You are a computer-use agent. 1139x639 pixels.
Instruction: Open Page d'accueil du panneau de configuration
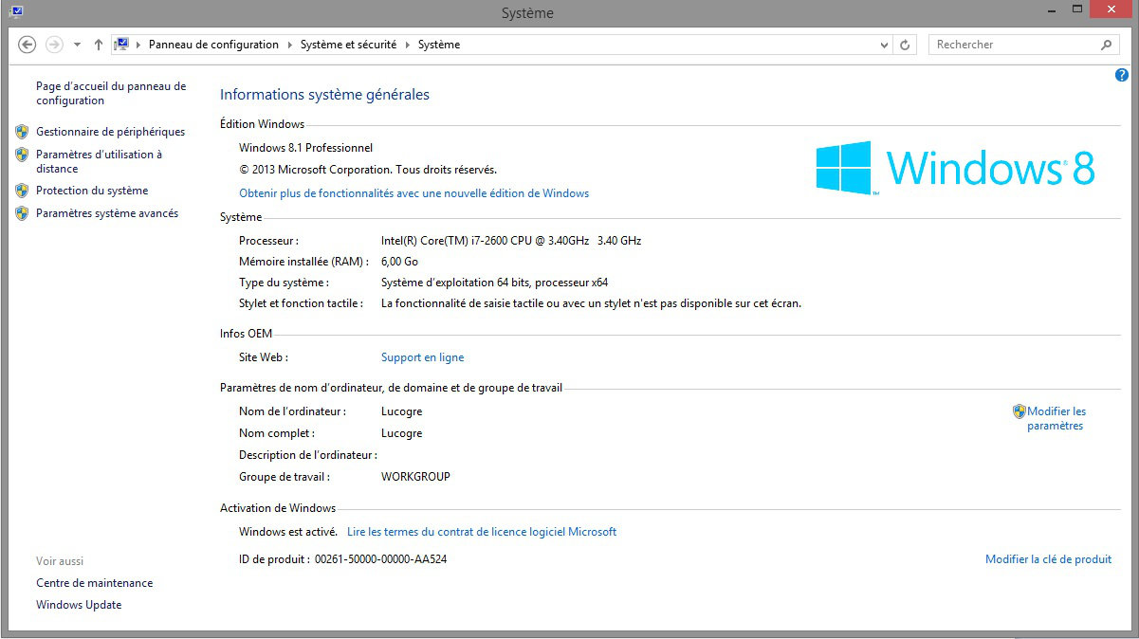point(111,93)
